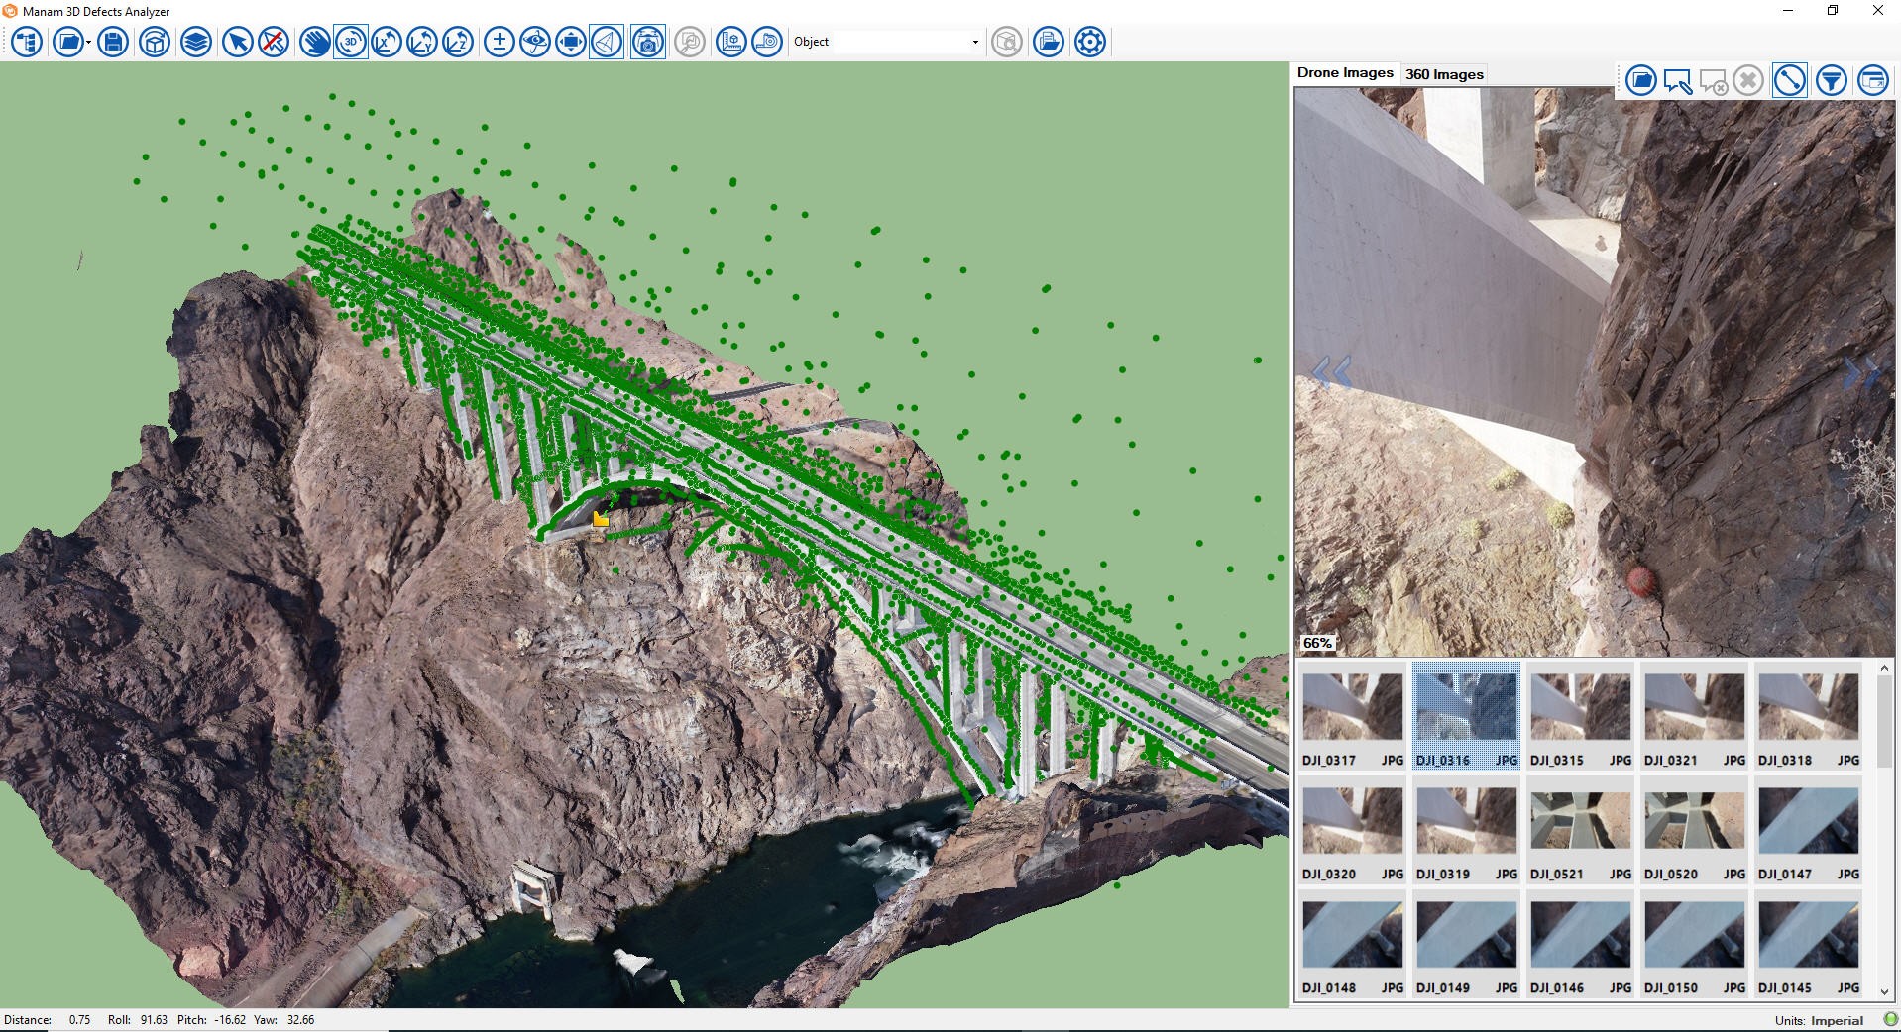1901x1032 pixels.
Task: Switch to the 360 Images tab
Action: [x=1444, y=73]
